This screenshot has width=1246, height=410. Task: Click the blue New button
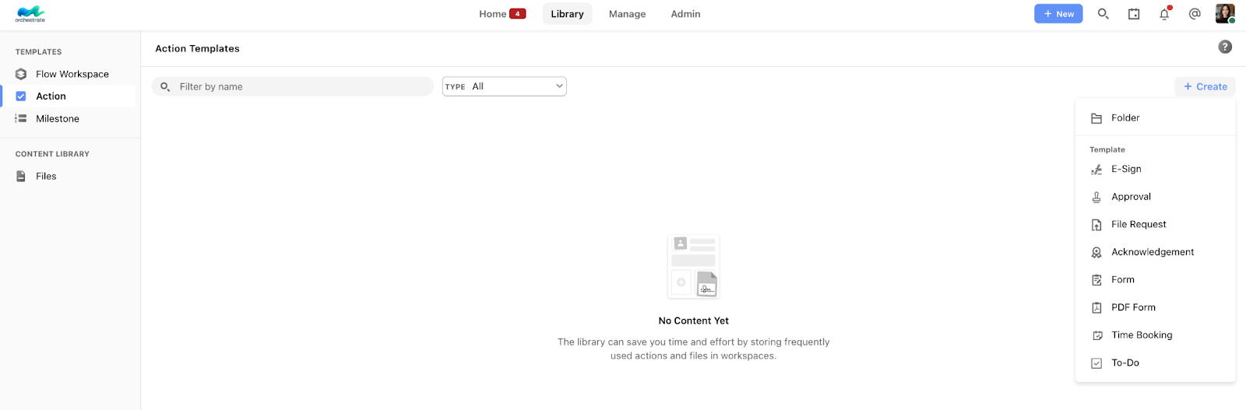tap(1058, 14)
